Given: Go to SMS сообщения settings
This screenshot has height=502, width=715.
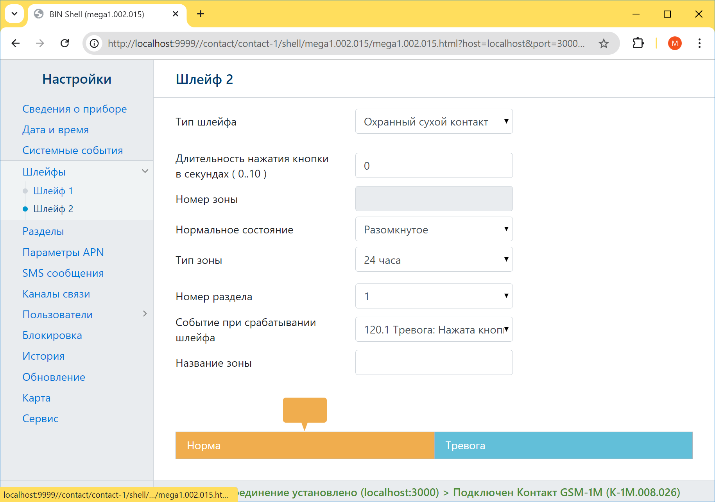Looking at the screenshot, I should point(63,273).
